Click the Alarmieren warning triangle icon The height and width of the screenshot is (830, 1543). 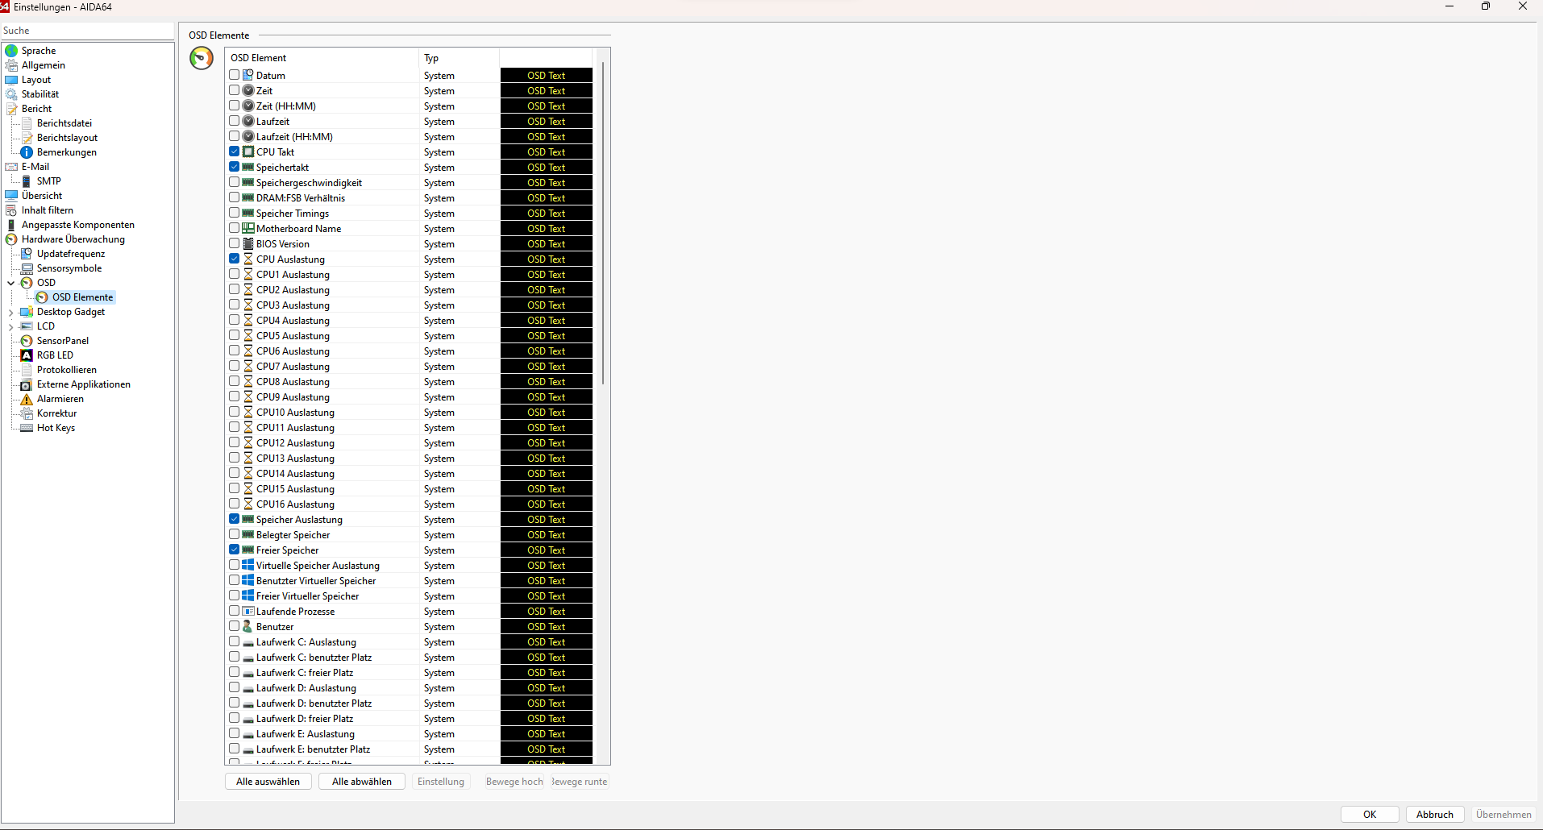pyautogui.click(x=27, y=399)
